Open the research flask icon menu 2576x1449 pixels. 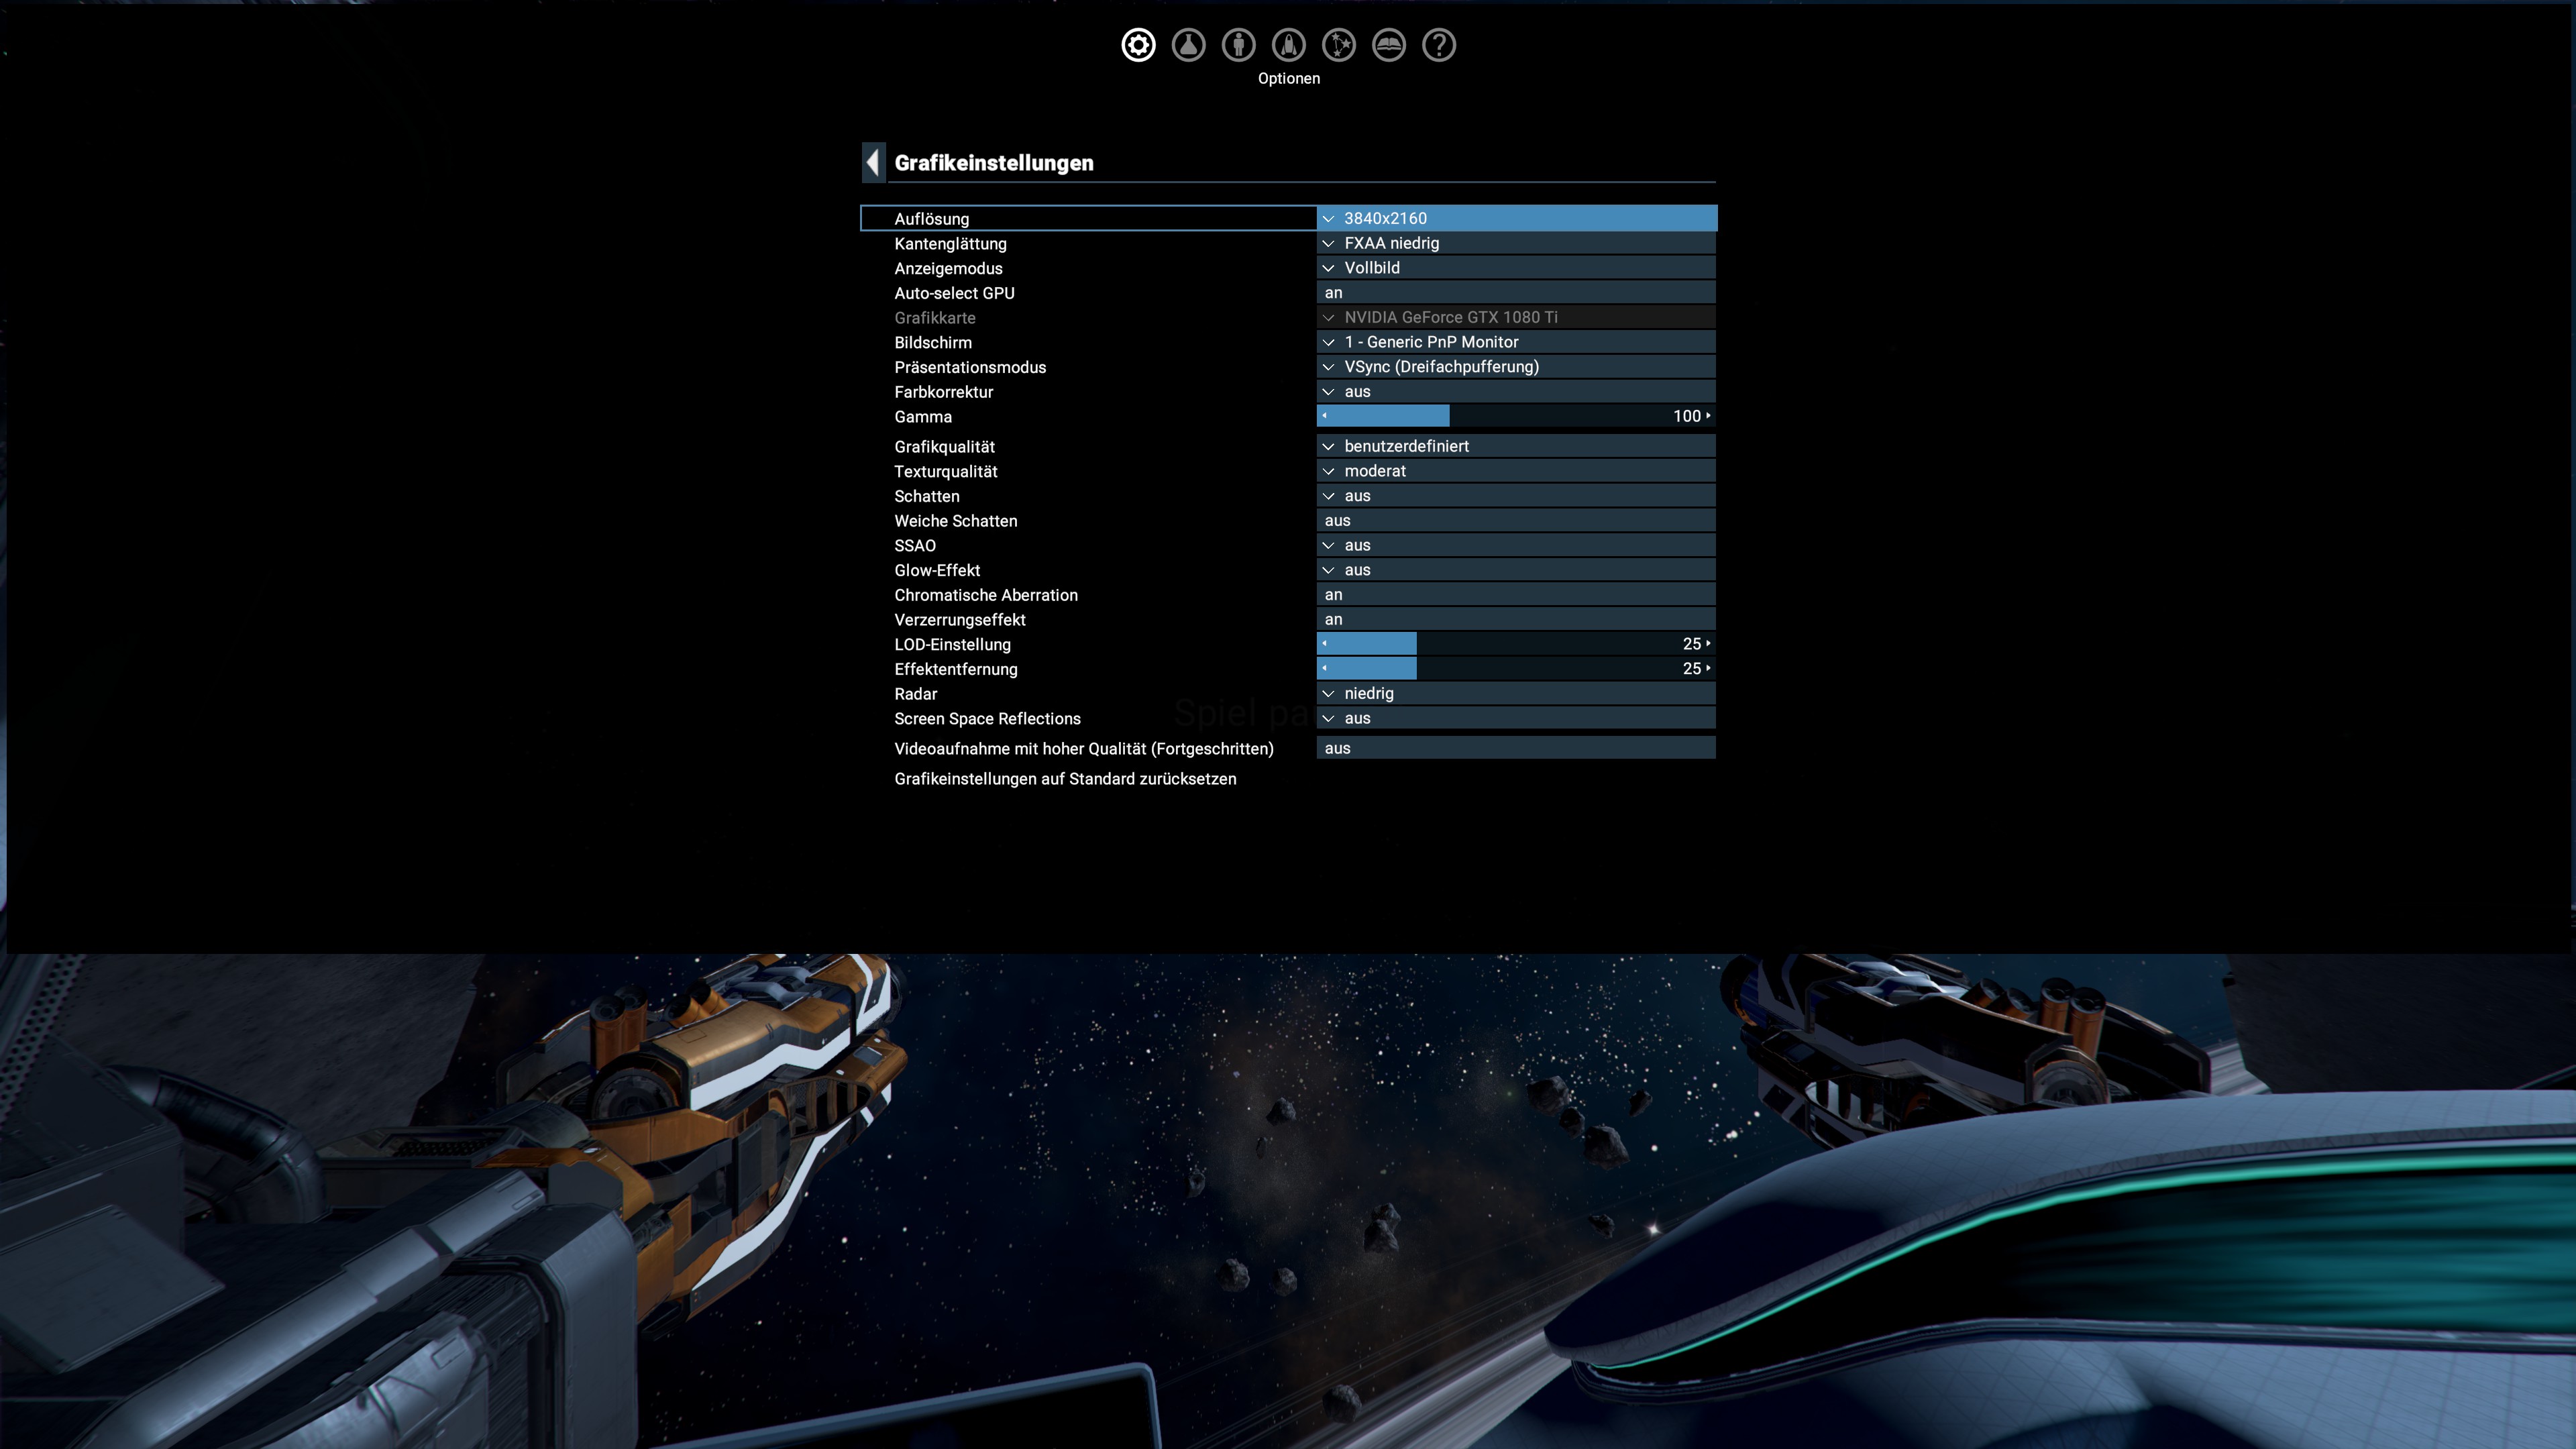[x=1188, y=45]
